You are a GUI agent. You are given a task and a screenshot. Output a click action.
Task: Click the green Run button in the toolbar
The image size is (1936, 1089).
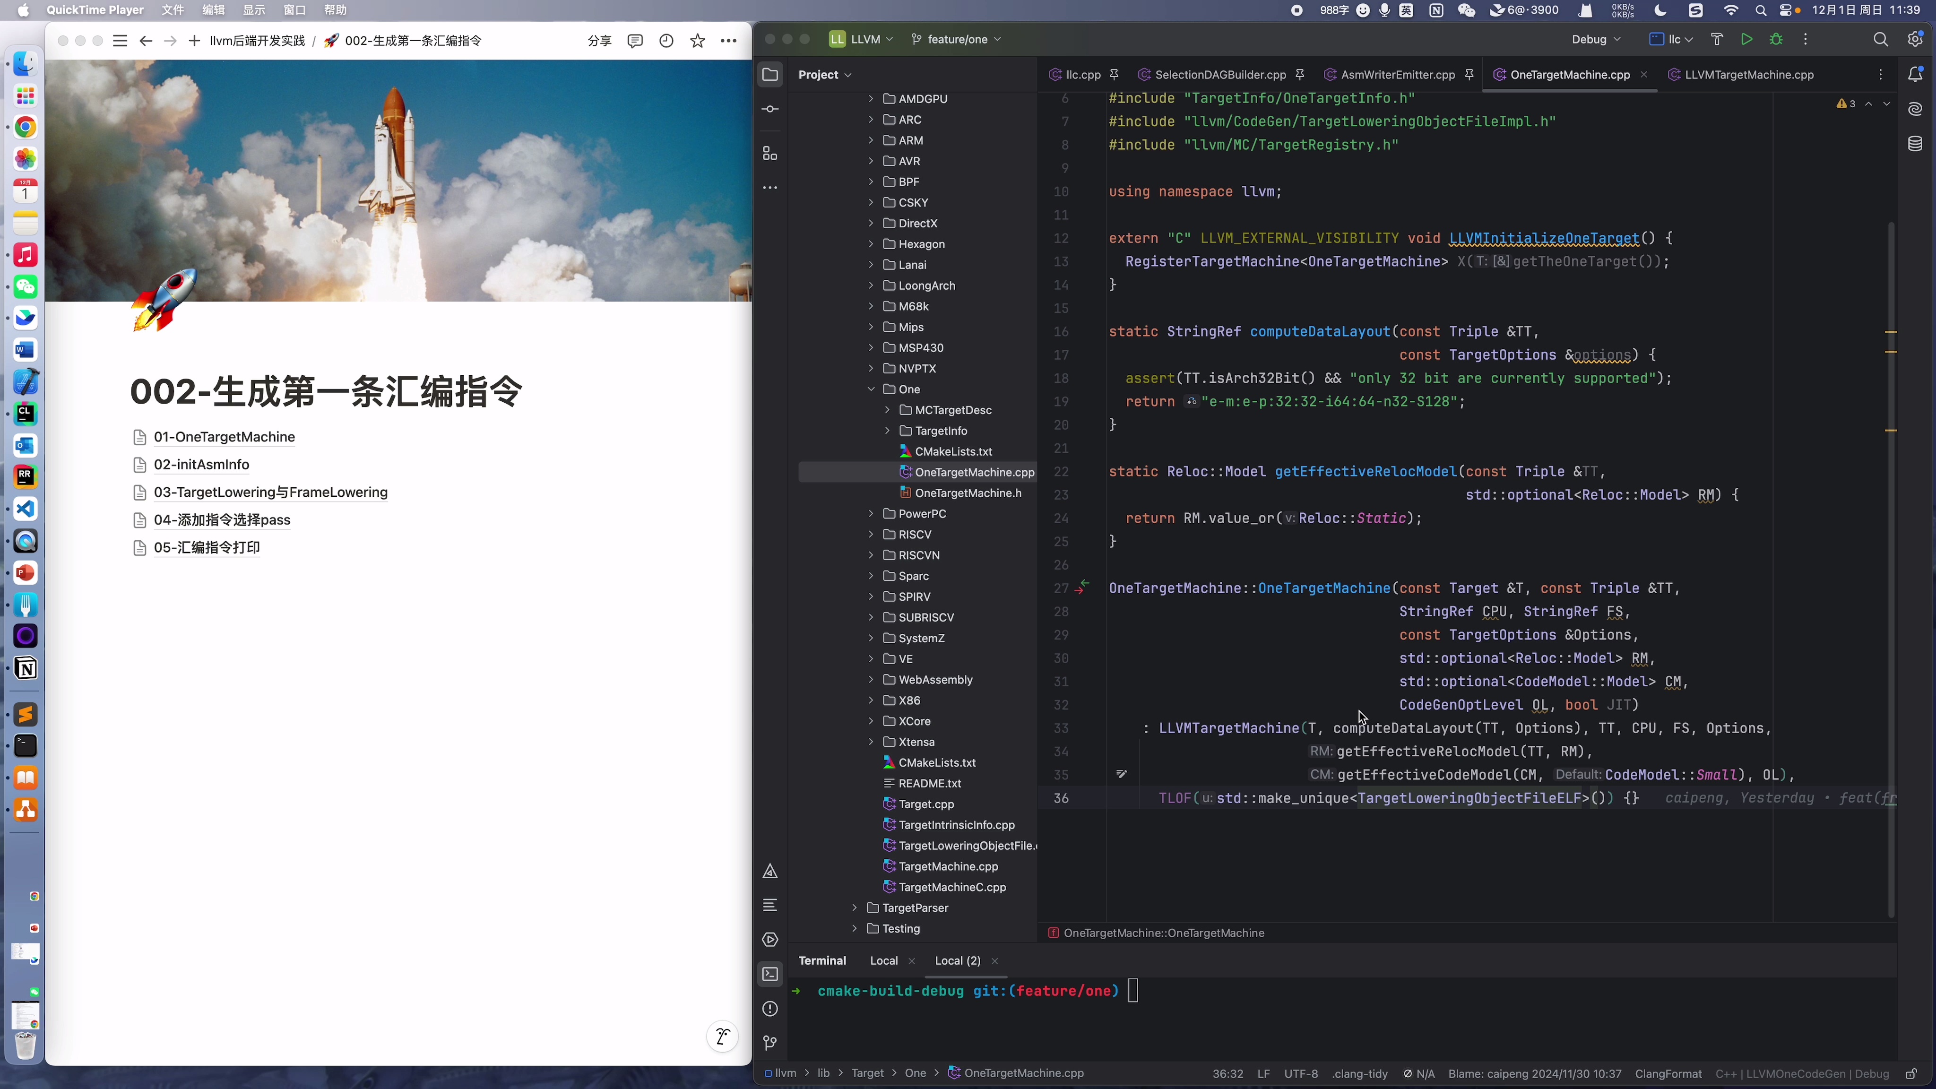pos(1746,39)
